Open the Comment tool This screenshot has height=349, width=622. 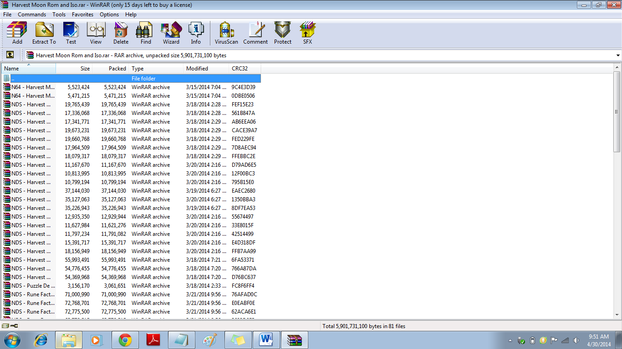(255, 33)
